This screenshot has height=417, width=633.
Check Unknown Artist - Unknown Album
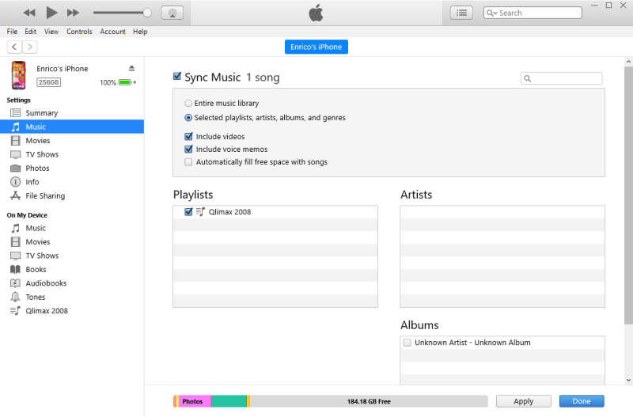[x=407, y=343]
